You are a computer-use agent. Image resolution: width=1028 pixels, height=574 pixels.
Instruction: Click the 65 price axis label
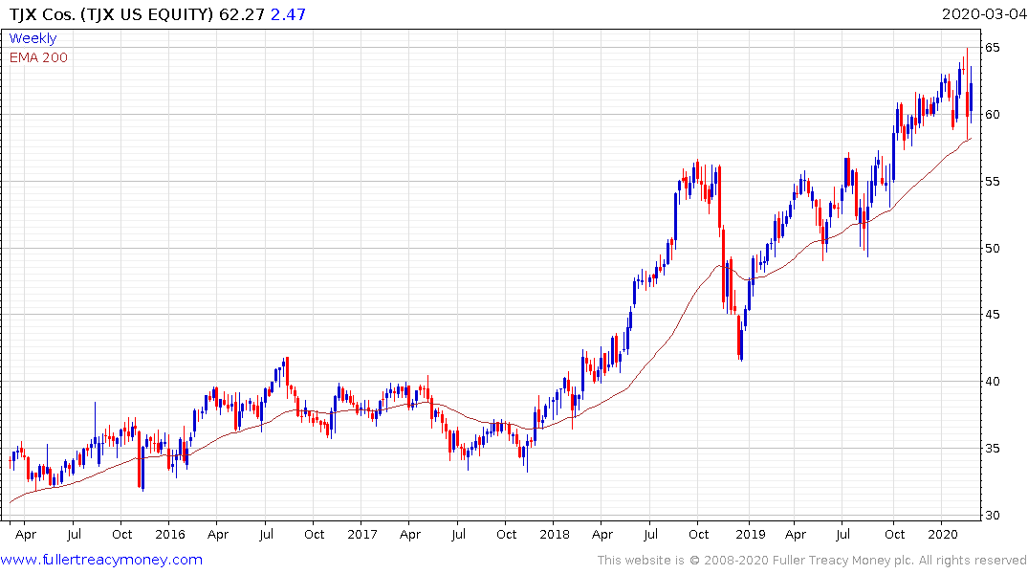(992, 48)
